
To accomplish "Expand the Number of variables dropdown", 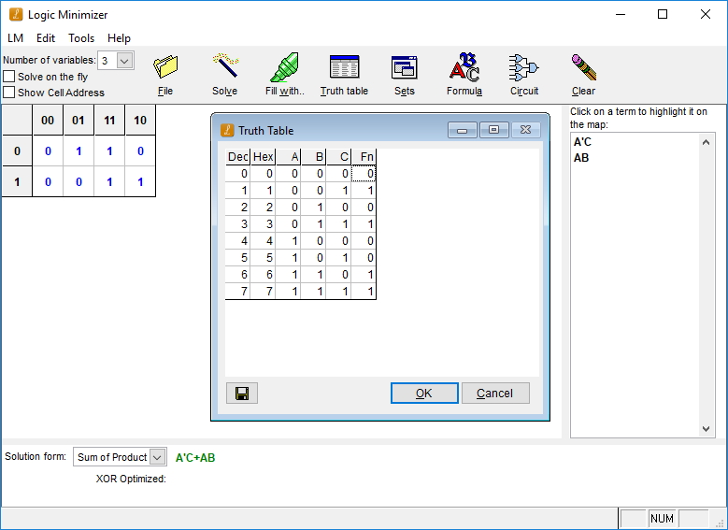I will [x=124, y=61].
